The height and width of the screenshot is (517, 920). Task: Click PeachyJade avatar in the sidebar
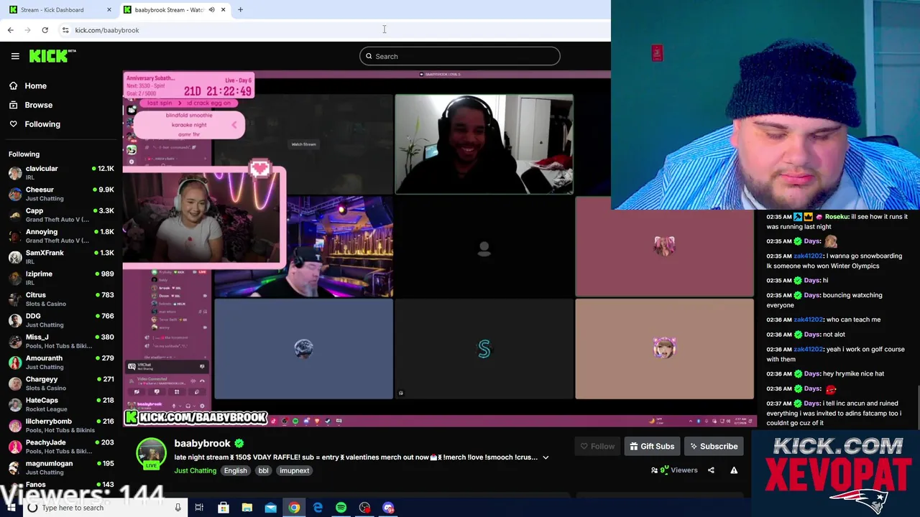15,447
